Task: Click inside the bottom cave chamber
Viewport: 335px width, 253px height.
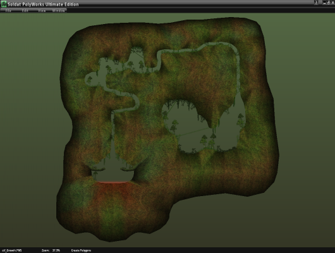Action: (x=113, y=175)
